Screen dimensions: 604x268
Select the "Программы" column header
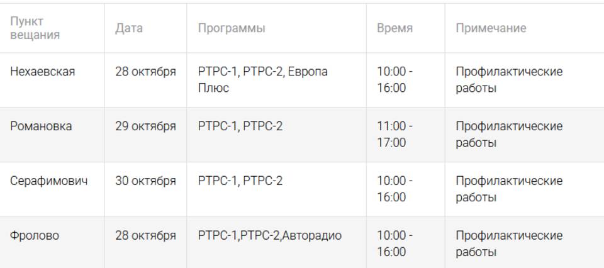[x=232, y=28]
